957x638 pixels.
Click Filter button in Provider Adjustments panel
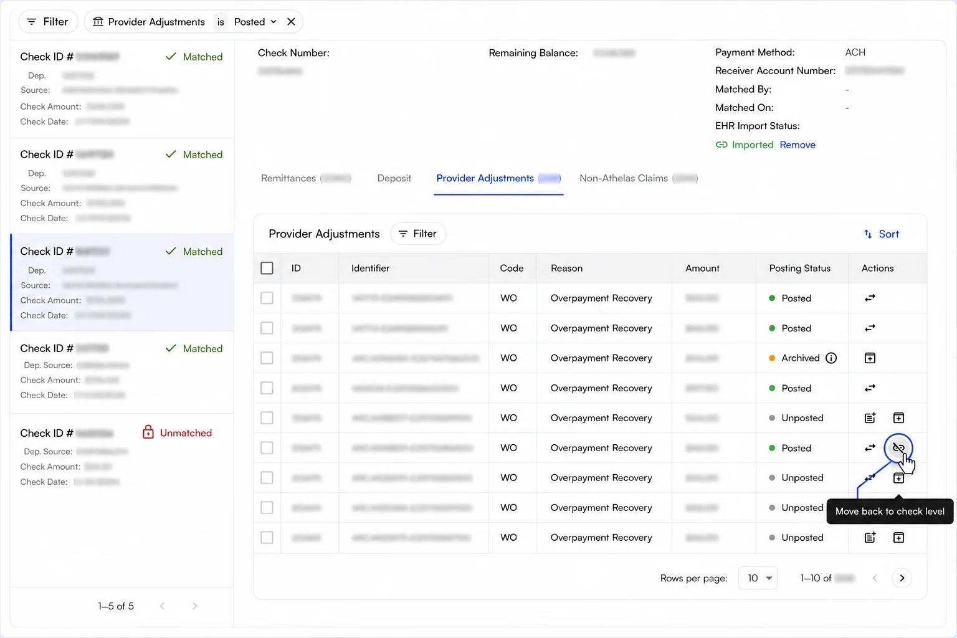tap(418, 234)
